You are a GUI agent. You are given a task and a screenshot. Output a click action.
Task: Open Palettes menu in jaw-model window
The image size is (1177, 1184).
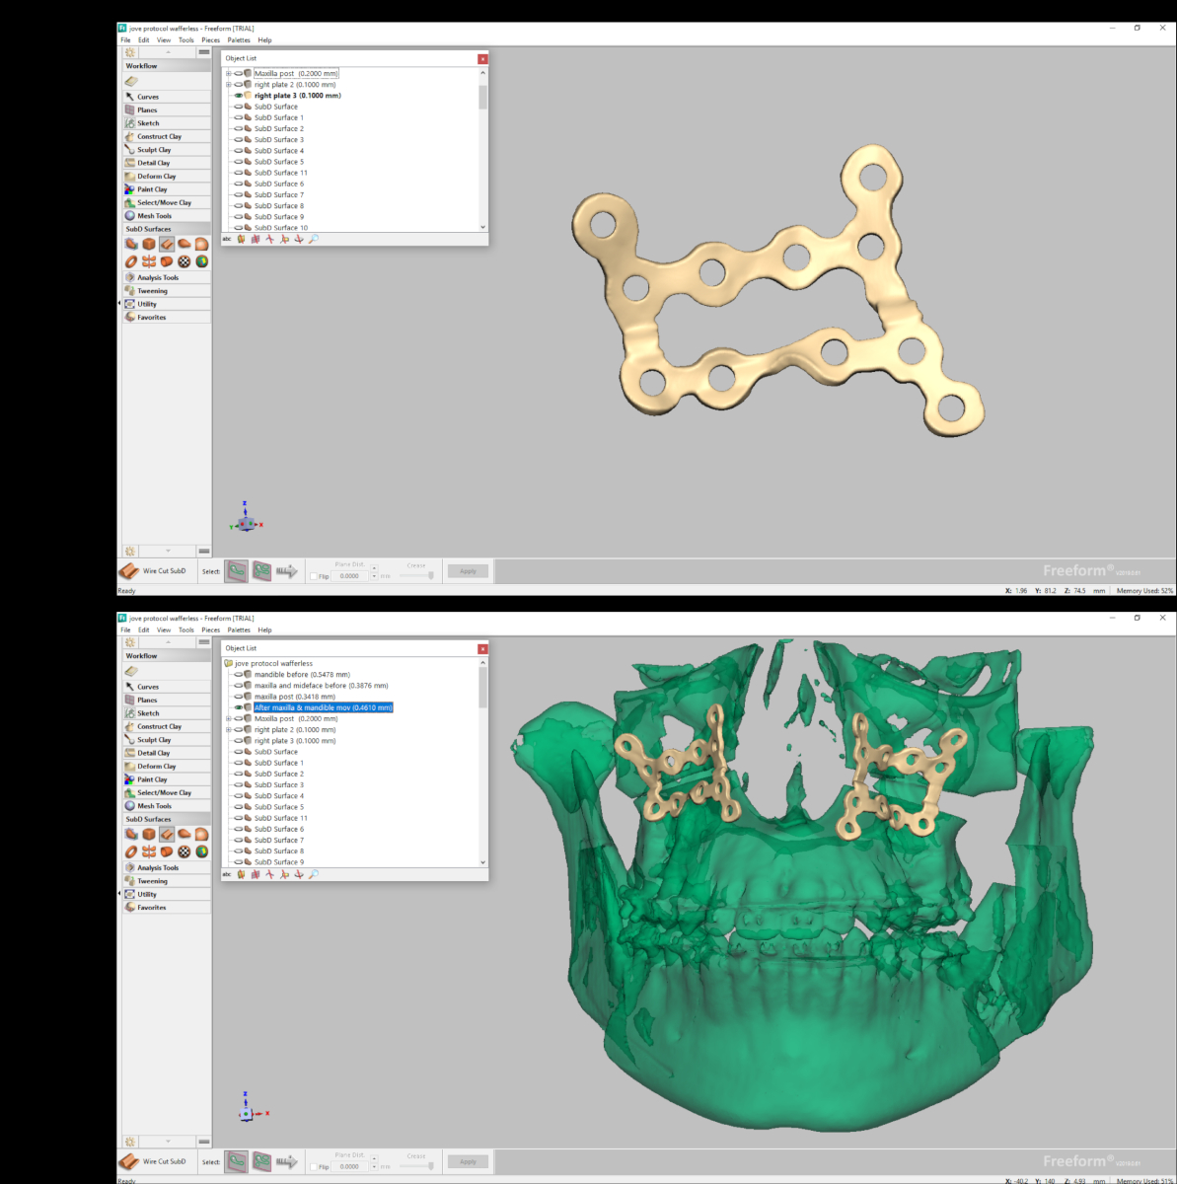pyautogui.click(x=239, y=629)
